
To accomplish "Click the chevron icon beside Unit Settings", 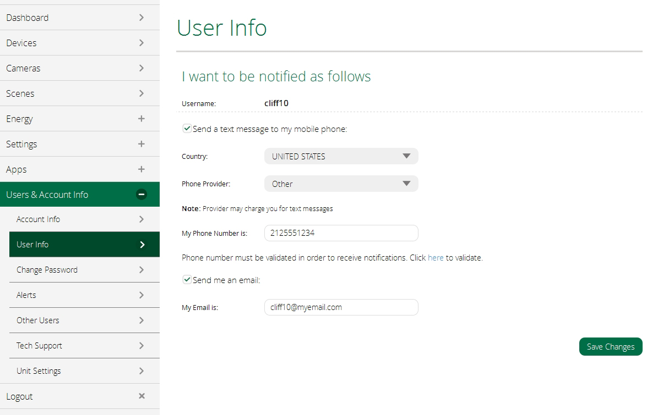I will tap(142, 371).
